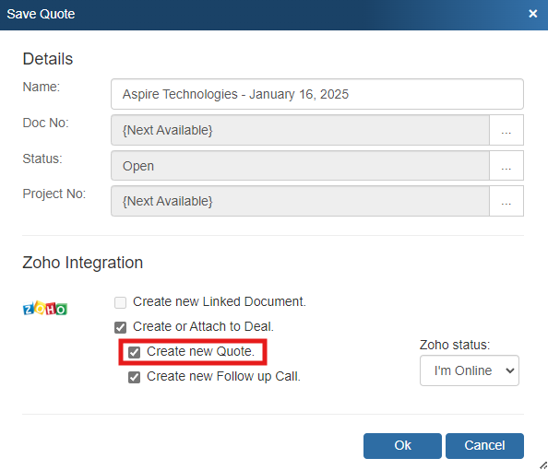
Task: Click the Project No Next Available field
Action: pyautogui.click(x=300, y=201)
